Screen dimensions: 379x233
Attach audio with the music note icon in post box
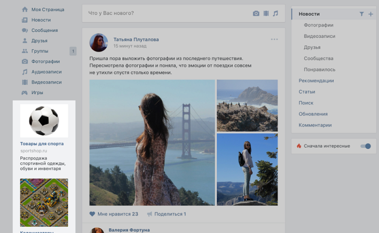(x=276, y=13)
